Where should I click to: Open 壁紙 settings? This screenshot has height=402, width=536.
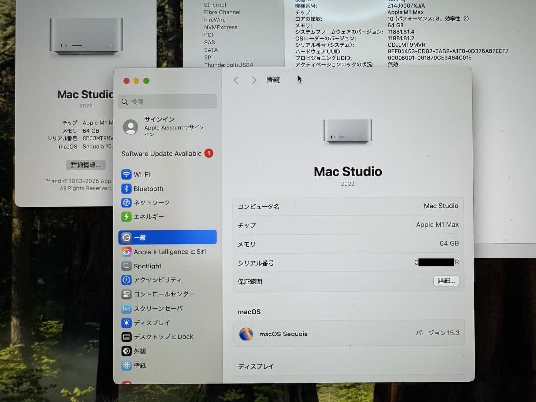[140, 365]
